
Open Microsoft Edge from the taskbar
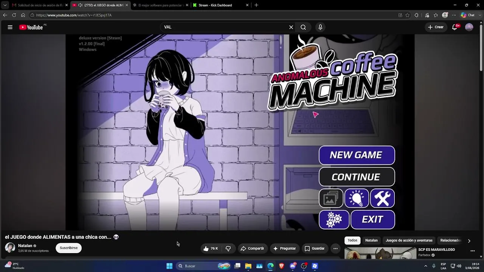[x=270, y=266]
